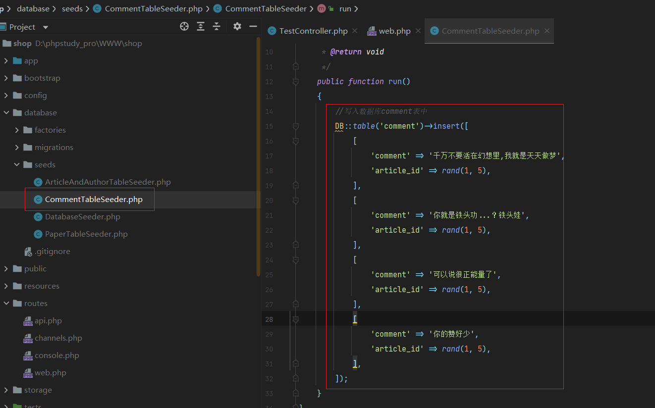Select CommentTableSeeder.php in project tree
The width and height of the screenshot is (655, 408).
coord(94,200)
